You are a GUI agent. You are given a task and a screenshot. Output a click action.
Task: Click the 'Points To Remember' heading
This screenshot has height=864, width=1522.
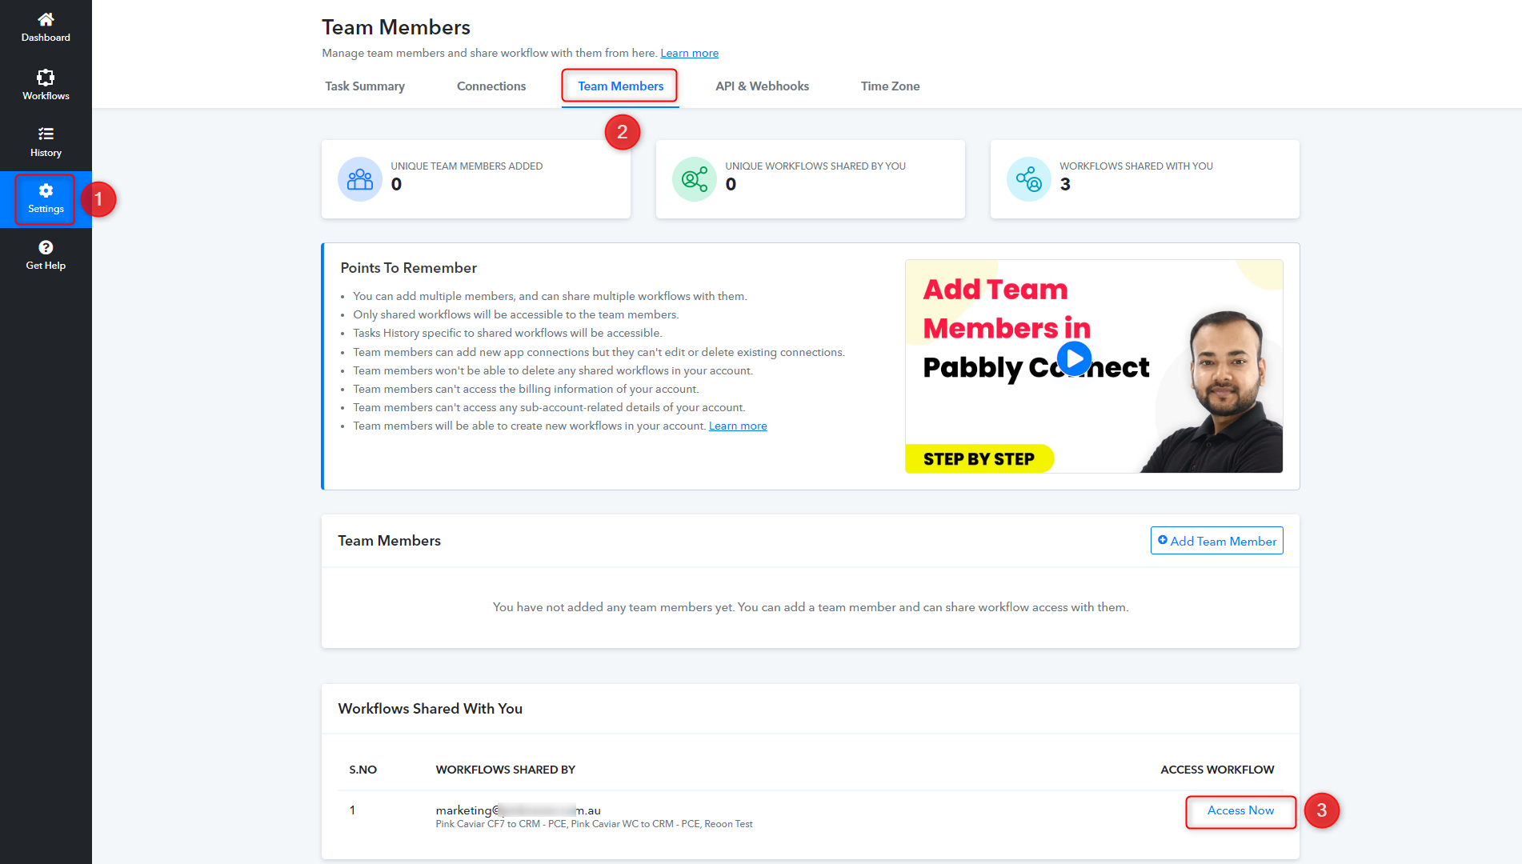408,268
